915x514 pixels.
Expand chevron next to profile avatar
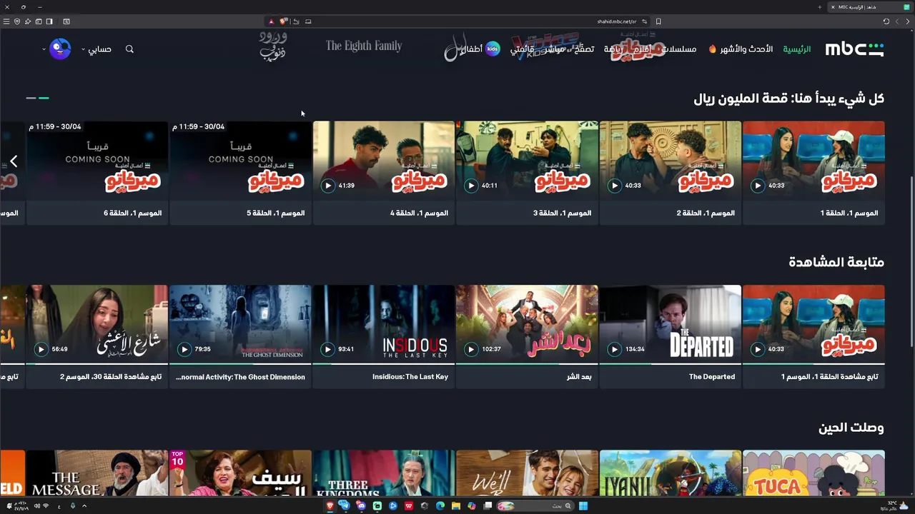coord(44,49)
